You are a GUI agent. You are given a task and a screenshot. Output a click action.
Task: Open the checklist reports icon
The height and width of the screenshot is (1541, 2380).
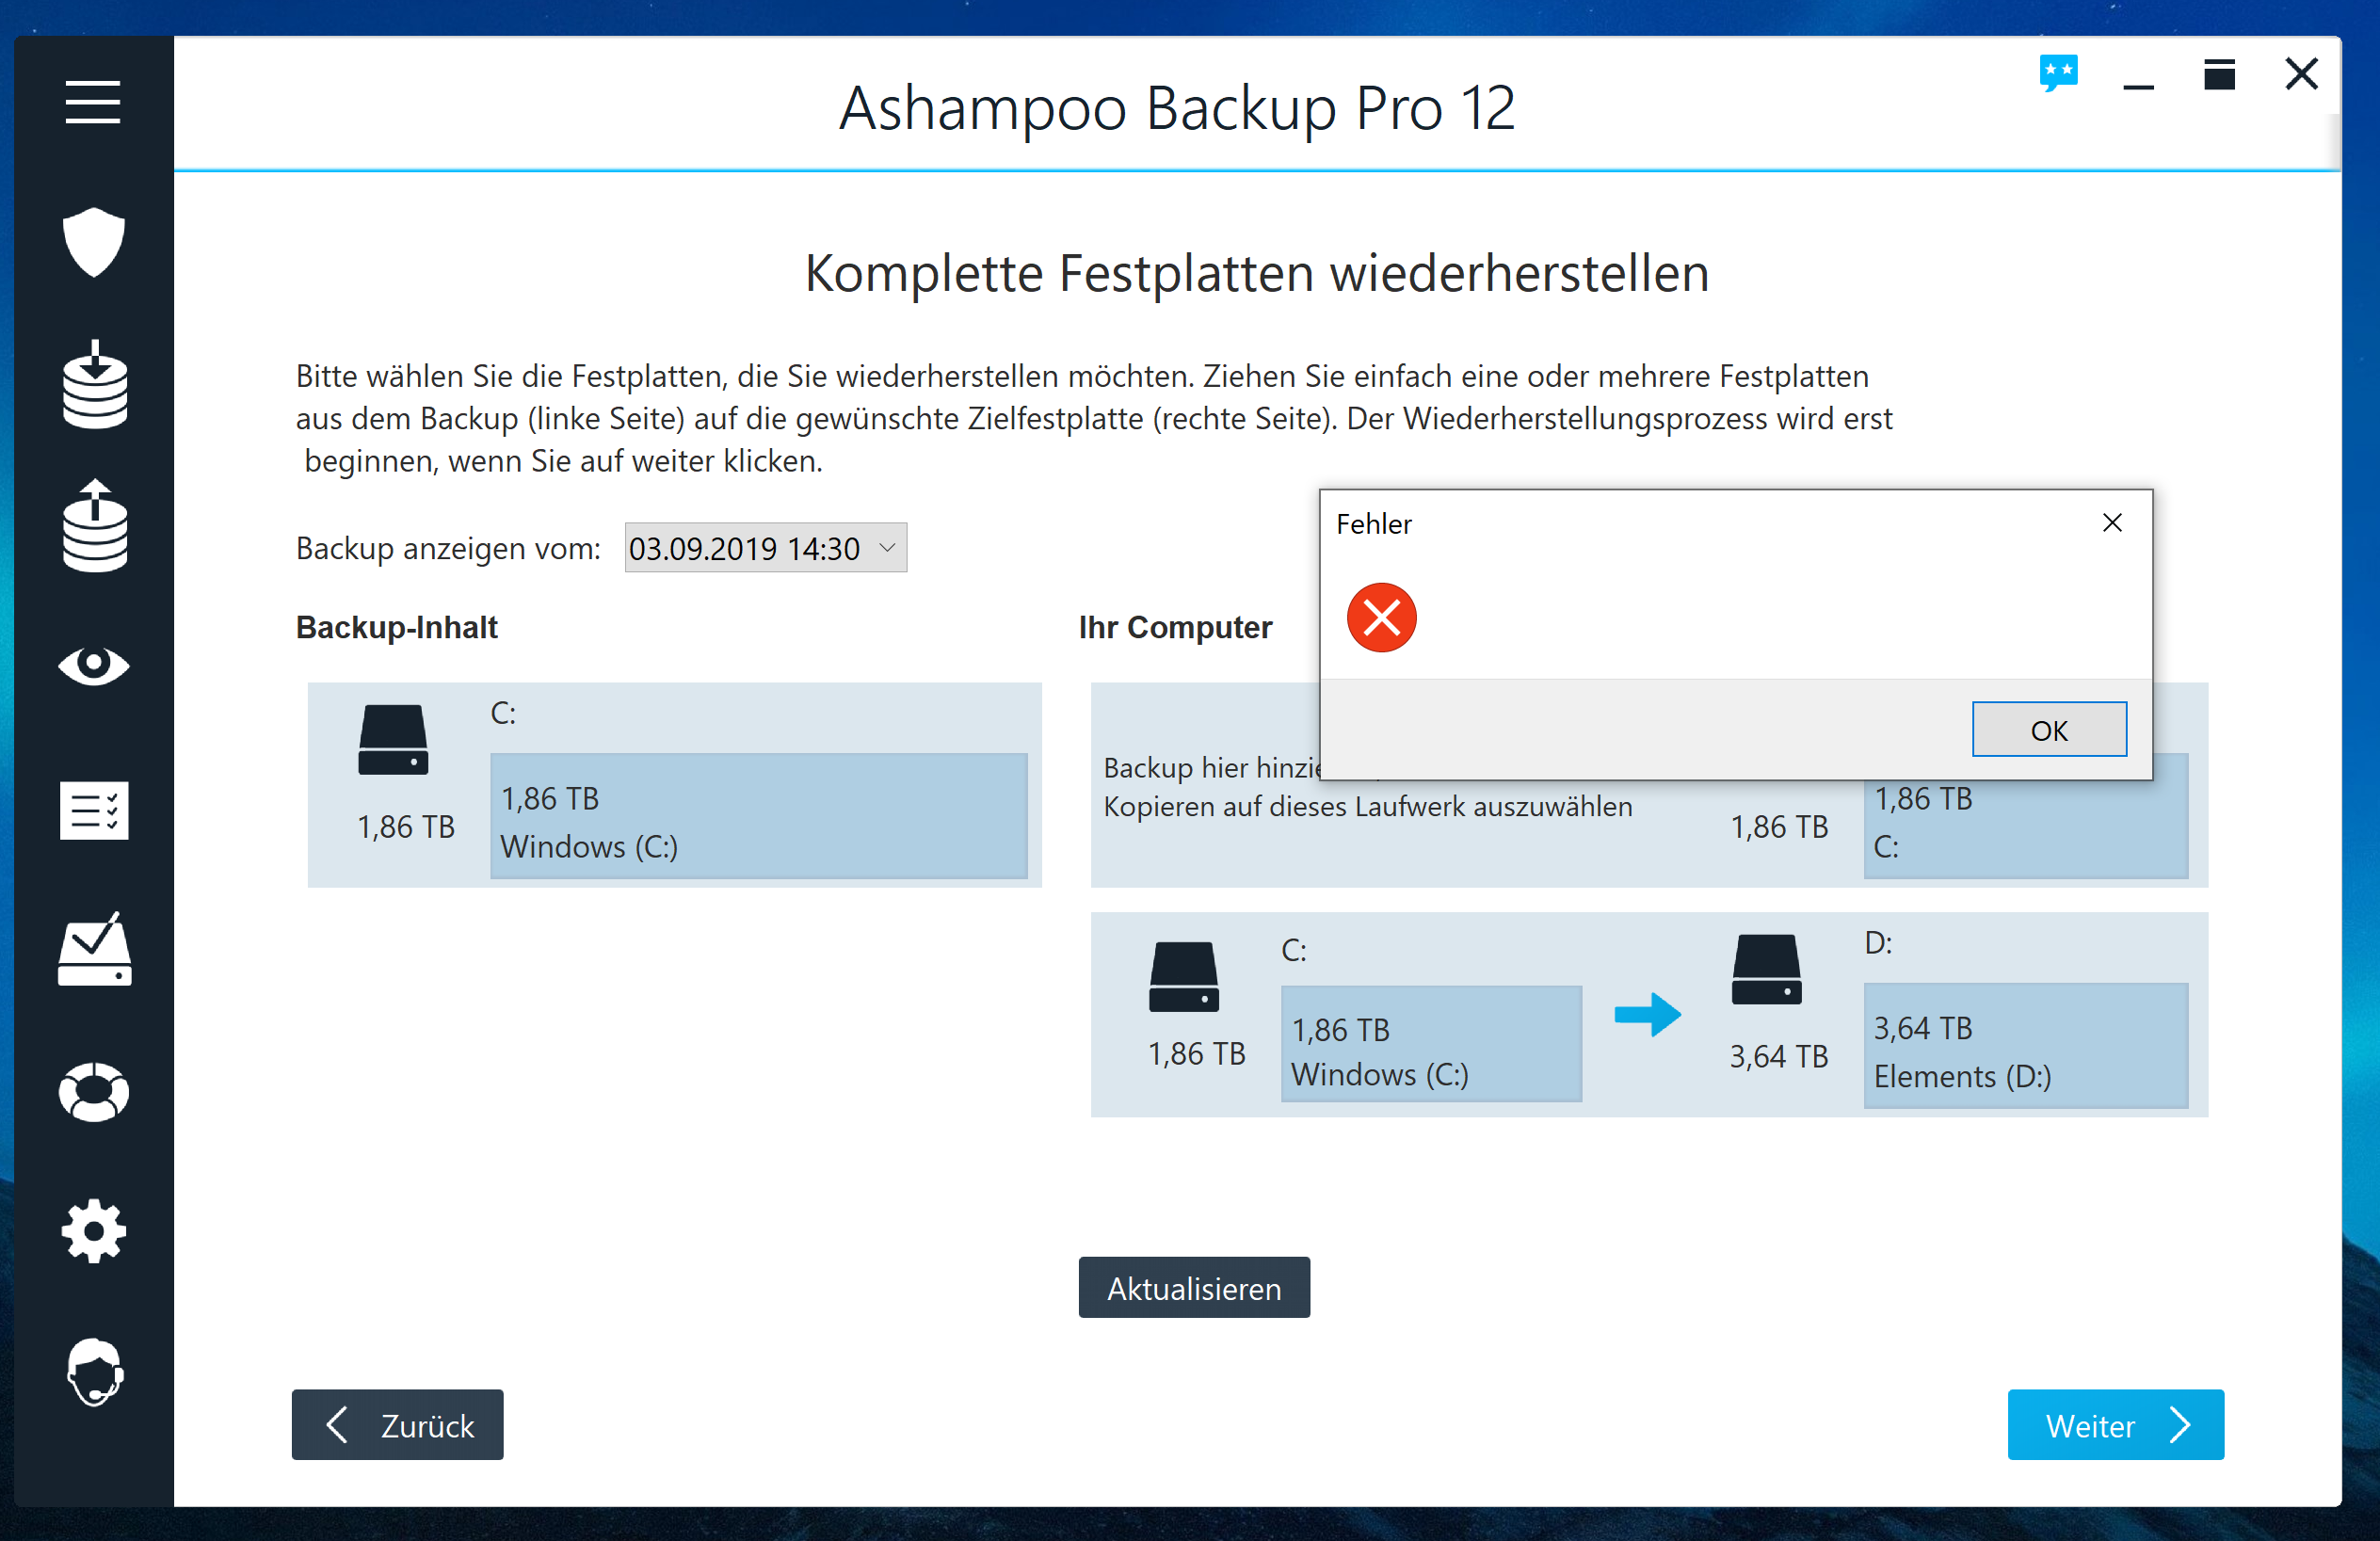(x=93, y=810)
